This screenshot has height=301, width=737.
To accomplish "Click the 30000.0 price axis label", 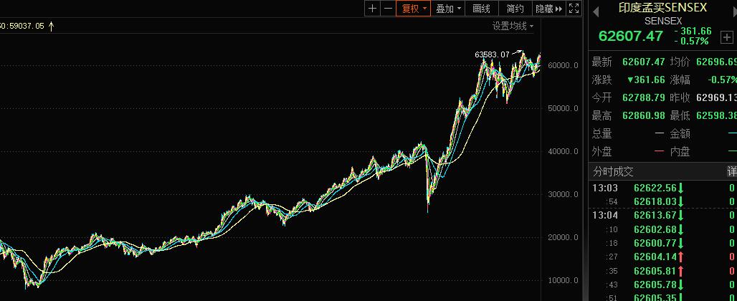I will (564, 194).
